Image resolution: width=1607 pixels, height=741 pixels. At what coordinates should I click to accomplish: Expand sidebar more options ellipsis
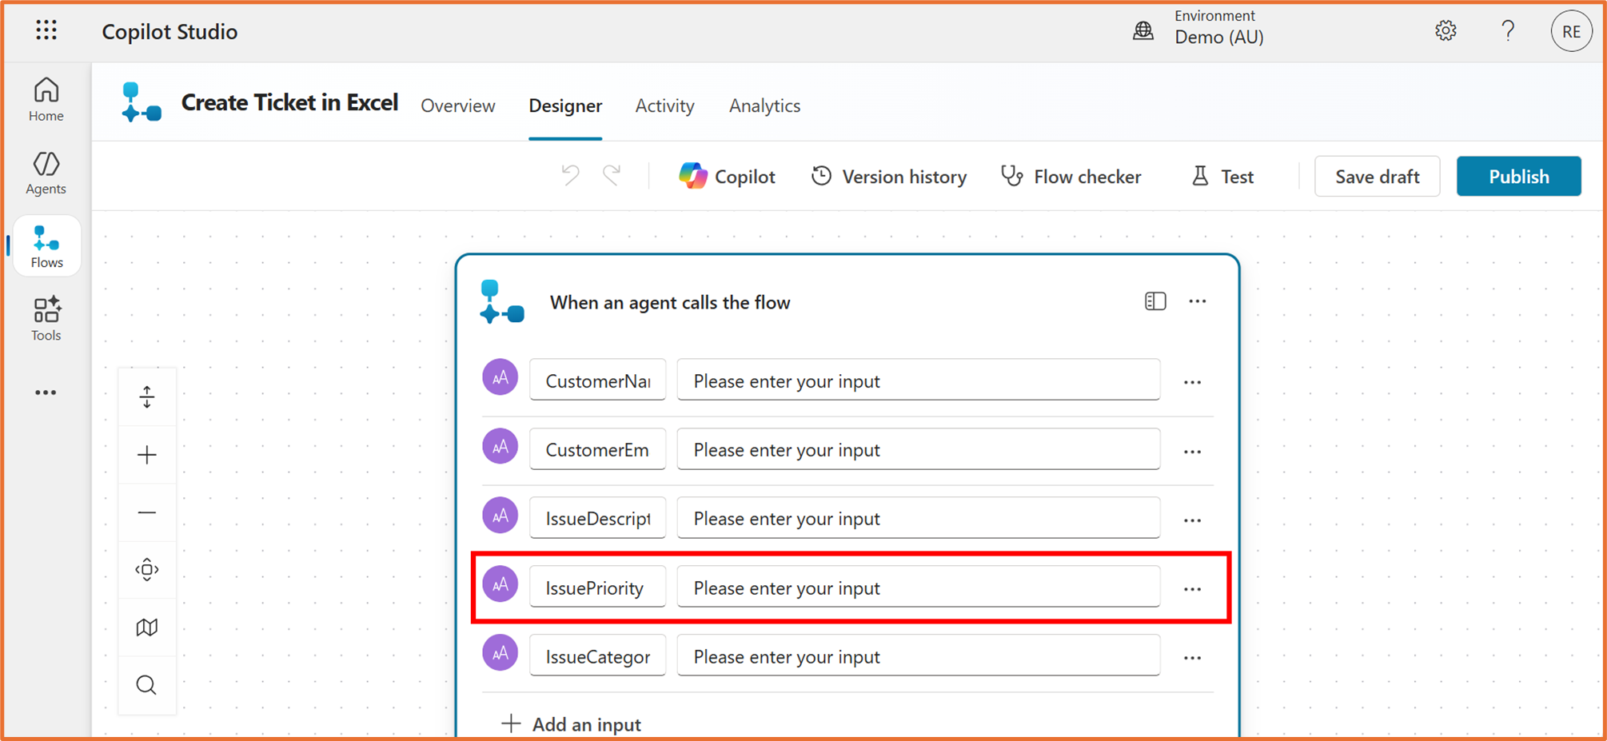(46, 392)
